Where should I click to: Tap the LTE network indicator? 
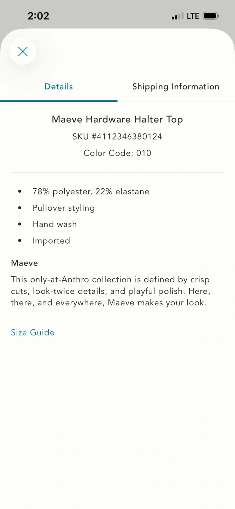point(193,16)
